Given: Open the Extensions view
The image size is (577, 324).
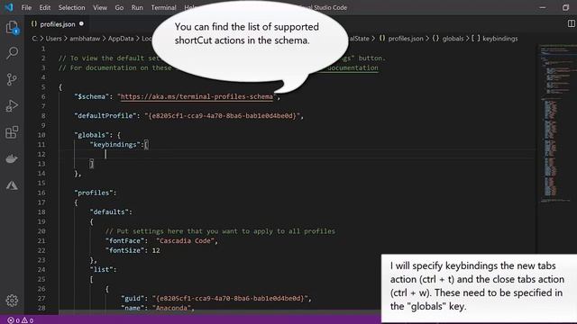Looking at the screenshot, I should coord(12,132).
